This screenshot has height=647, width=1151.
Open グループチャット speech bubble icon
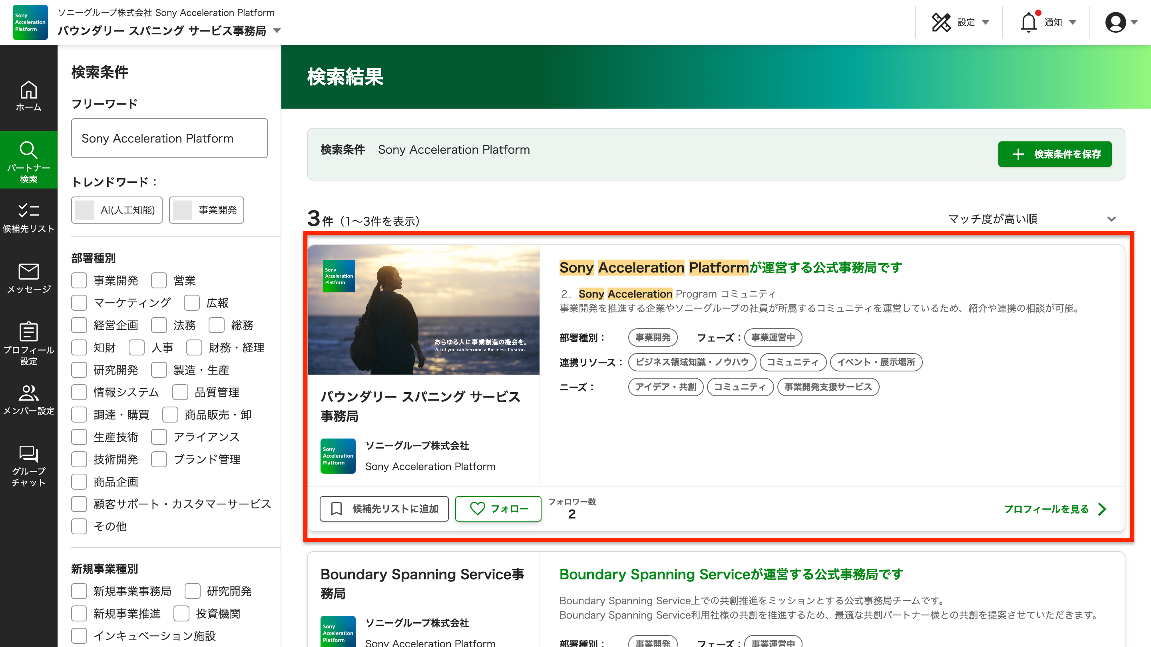(x=29, y=454)
